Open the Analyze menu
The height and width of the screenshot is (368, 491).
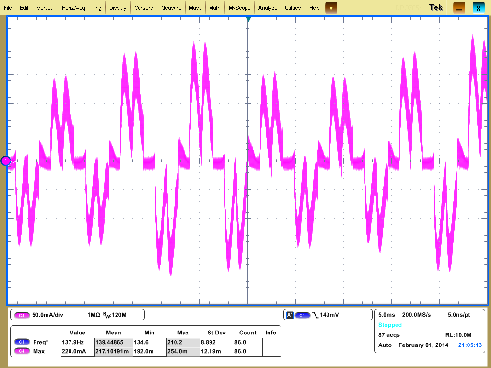268,7
